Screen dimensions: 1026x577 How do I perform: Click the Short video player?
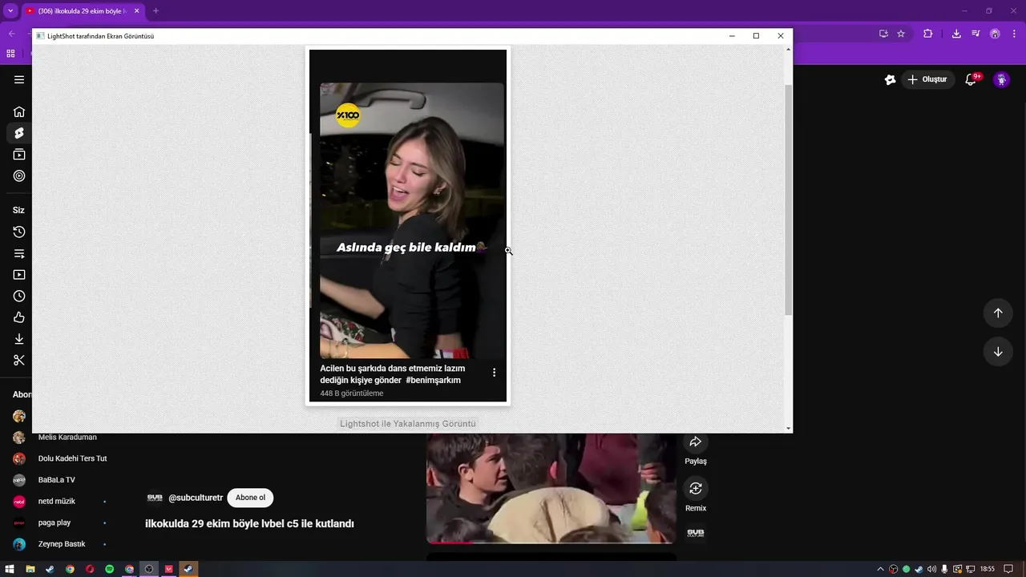551,488
